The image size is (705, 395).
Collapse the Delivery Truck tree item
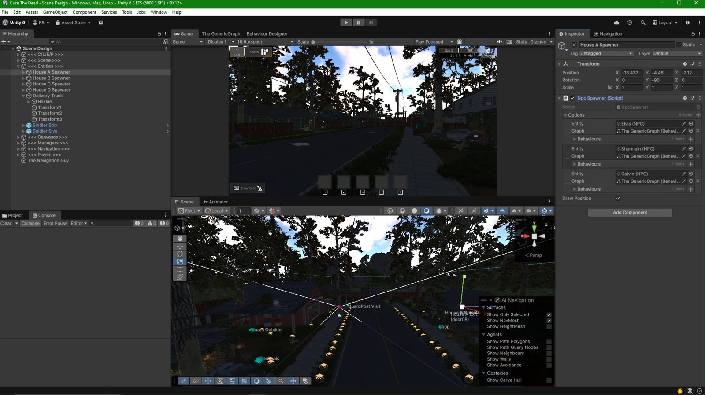pos(23,96)
